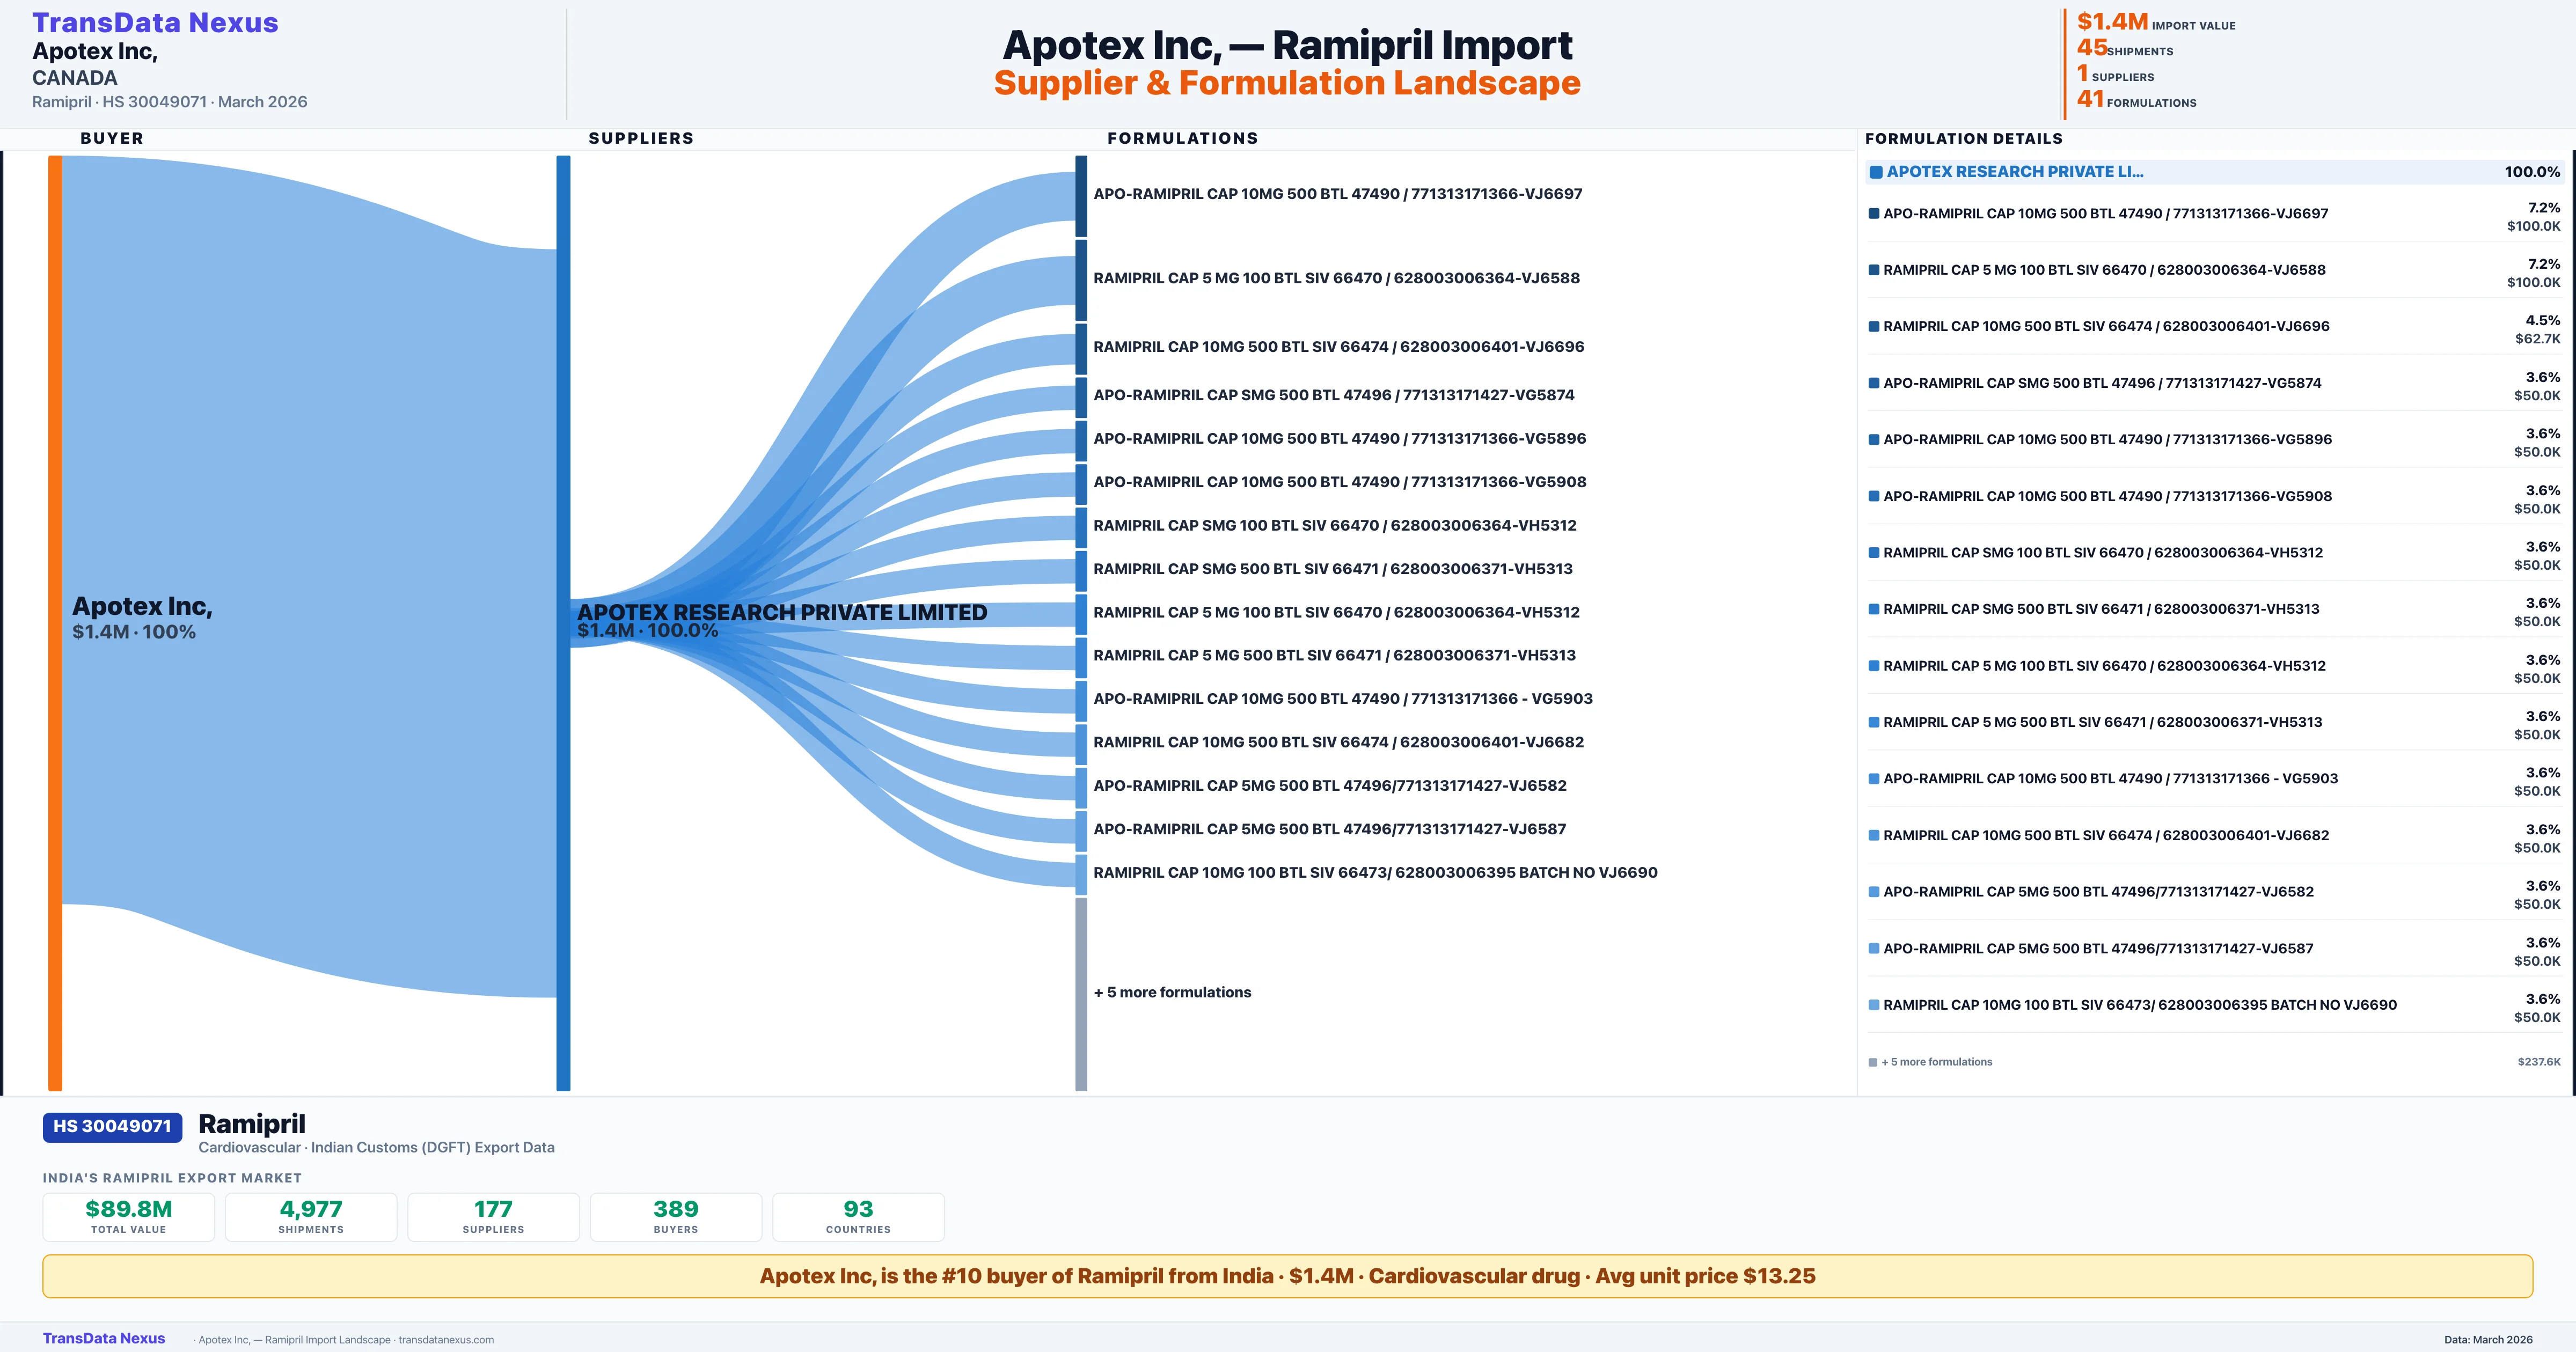The image size is (2576, 1352).
Task: Click the TransData Nexus footer link
Action: click(x=104, y=1338)
